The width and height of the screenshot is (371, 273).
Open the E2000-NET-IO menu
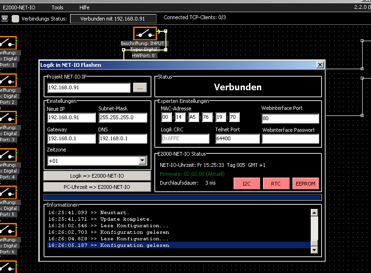coord(19,7)
